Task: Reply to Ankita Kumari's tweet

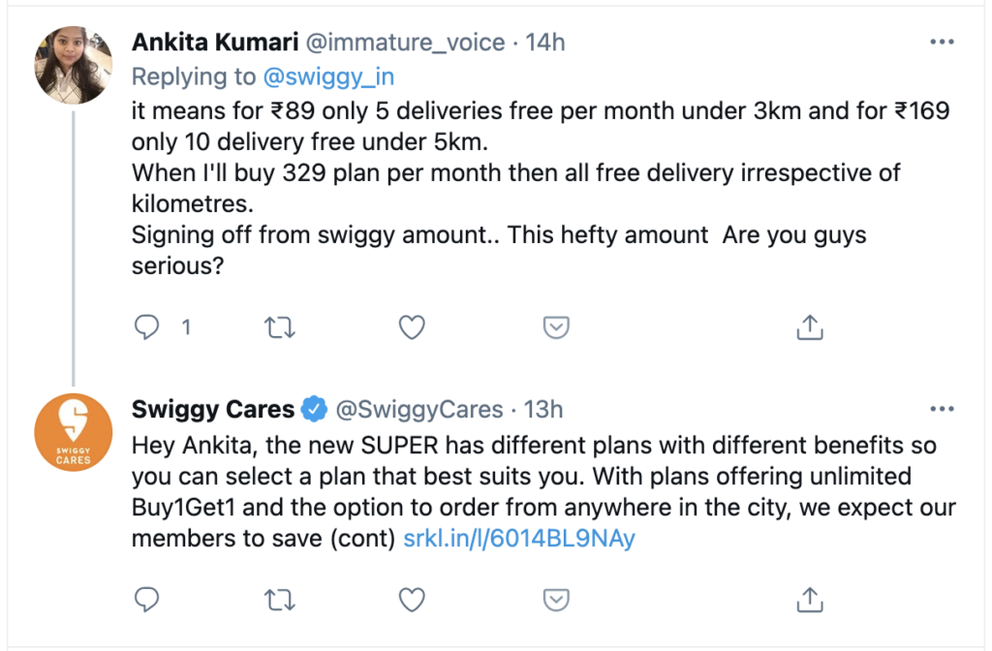Action: (x=147, y=328)
